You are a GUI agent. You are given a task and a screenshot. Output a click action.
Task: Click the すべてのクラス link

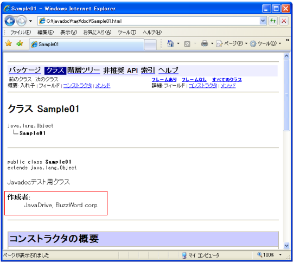click(227, 80)
